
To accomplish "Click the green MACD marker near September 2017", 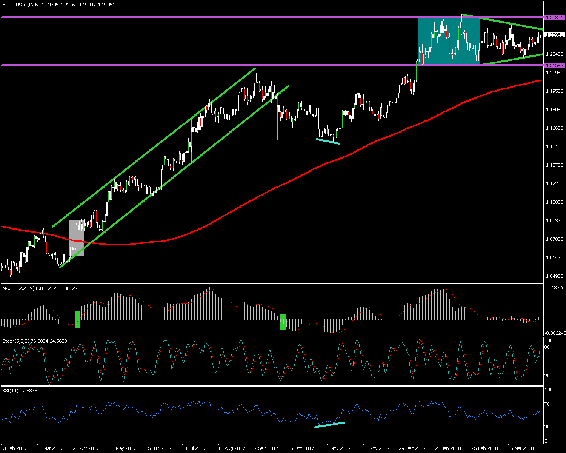I will (283, 322).
